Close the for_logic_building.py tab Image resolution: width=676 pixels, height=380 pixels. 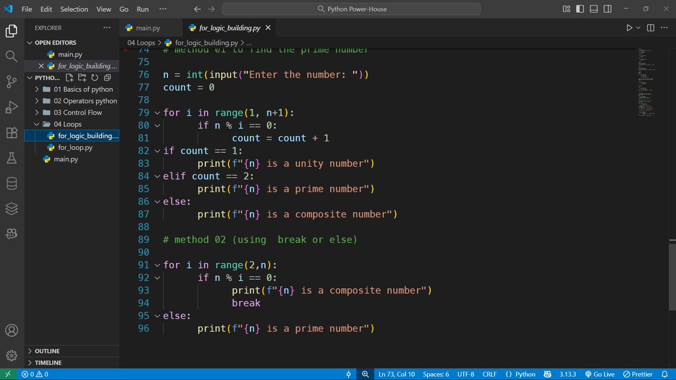click(x=268, y=28)
